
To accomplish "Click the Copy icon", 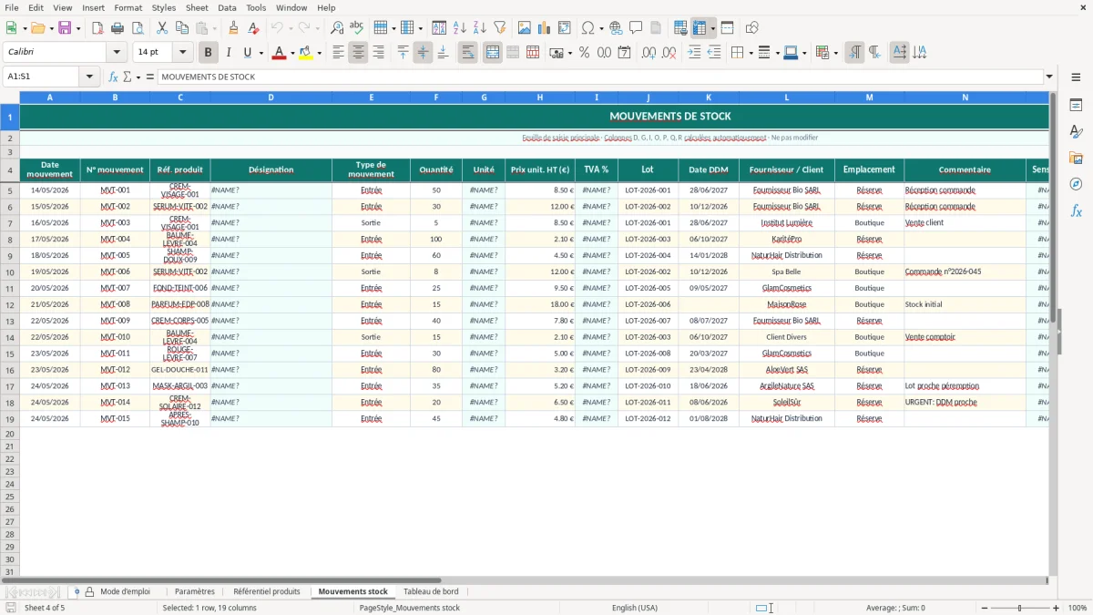I will (182, 28).
